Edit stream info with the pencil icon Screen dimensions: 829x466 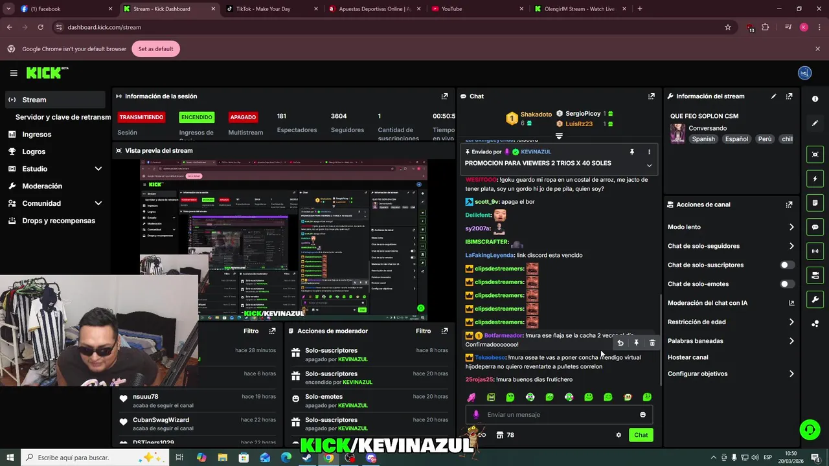773,96
